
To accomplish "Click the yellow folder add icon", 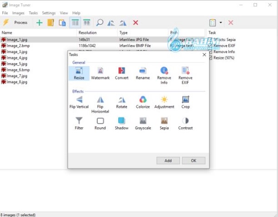I will coord(51,23).
